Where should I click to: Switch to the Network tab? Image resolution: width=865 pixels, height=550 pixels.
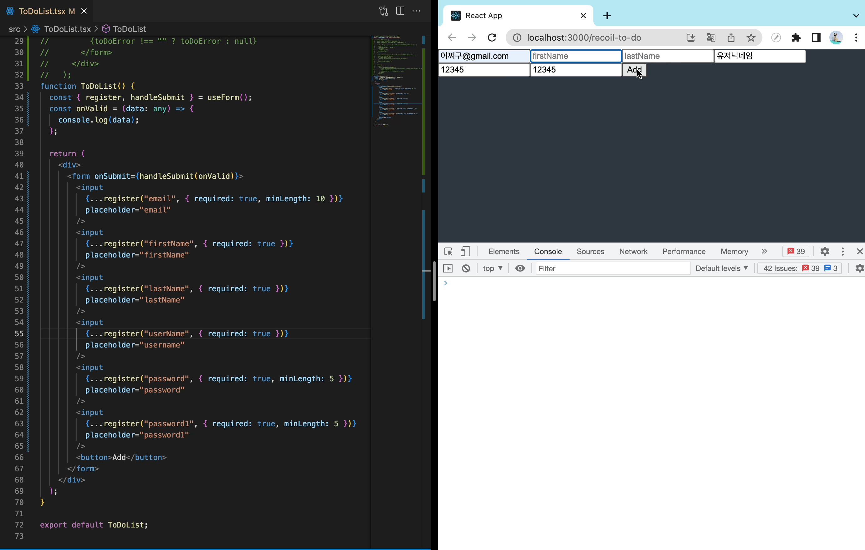(633, 252)
